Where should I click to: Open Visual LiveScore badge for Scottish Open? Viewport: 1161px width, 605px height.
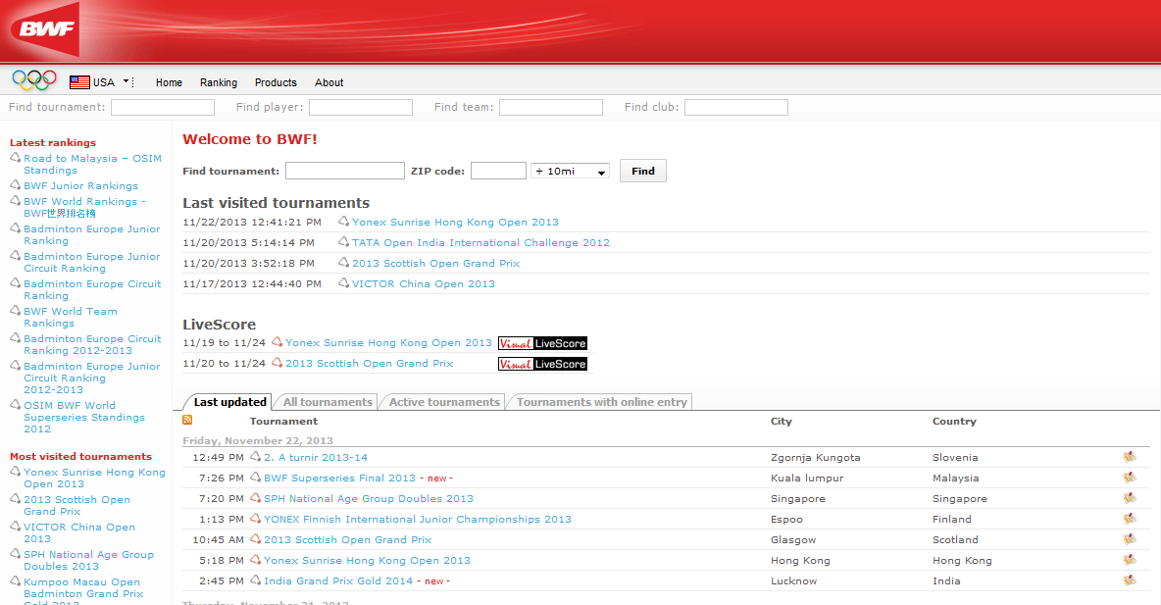[542, 364]
